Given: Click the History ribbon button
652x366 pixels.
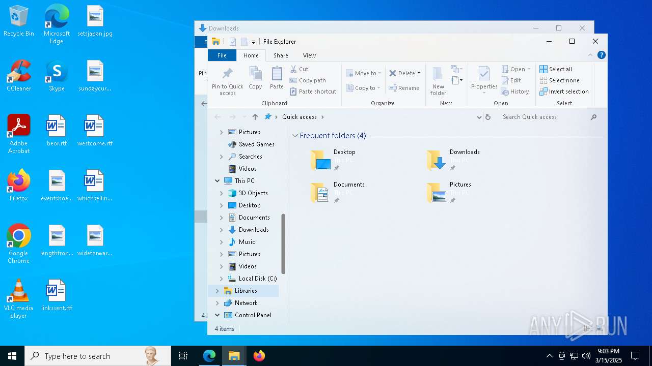Looking at the screenshot, I should click(515, 91).
